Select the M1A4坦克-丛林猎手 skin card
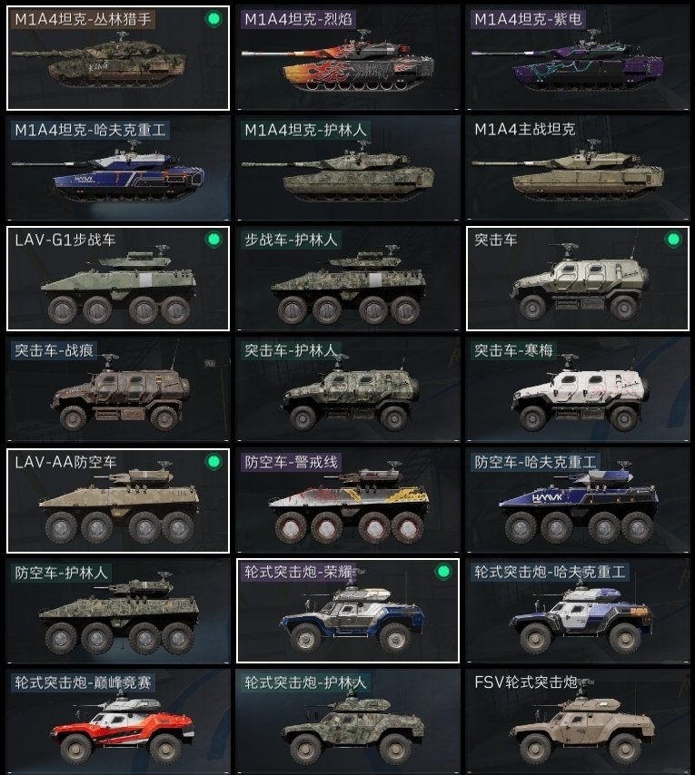The image size is (695, 775). 118,58
